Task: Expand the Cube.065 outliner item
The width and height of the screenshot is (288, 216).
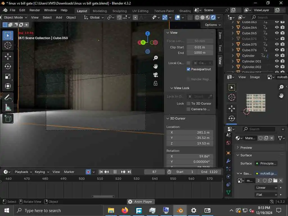Action: (x=233, y=33)
